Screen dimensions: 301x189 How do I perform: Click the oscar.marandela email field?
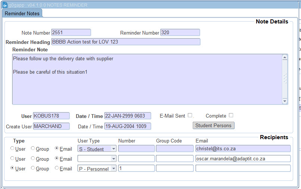(x=243, y=159)
